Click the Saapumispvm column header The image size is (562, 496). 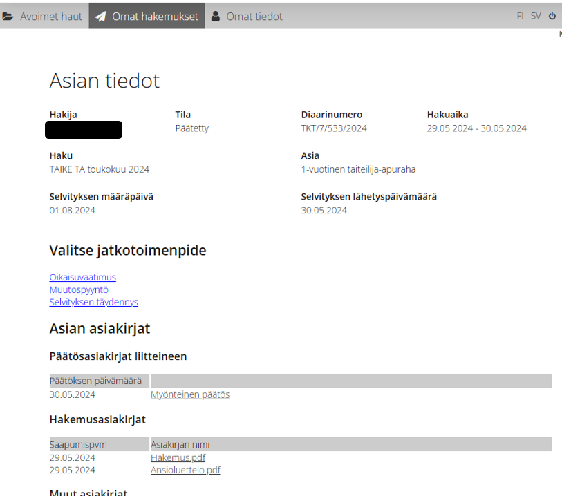77,443
